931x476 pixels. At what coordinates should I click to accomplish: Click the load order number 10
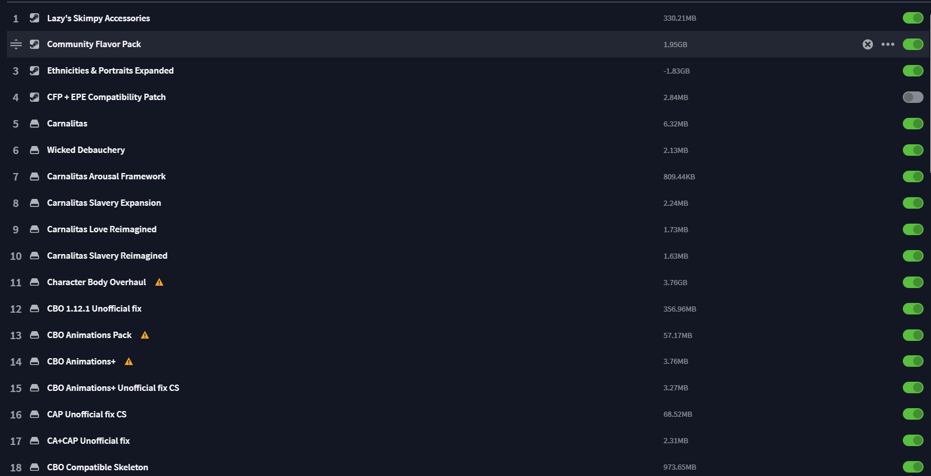(16, 256)
